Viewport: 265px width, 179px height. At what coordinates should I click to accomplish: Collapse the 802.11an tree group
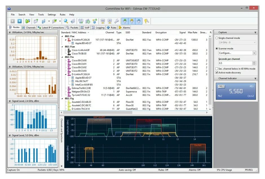tap(62, 47)
